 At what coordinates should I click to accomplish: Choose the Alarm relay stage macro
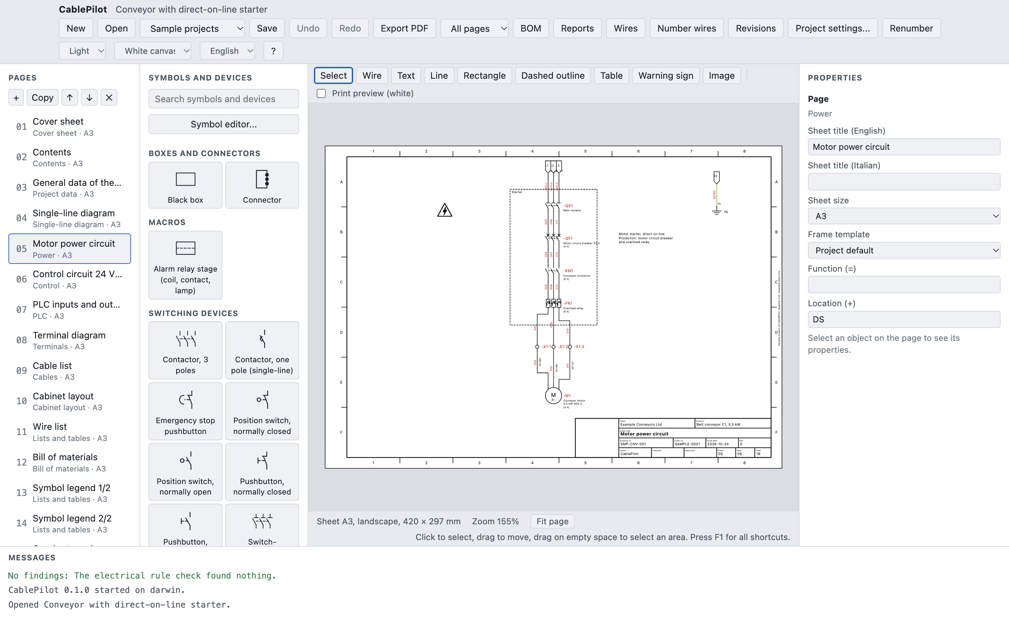pos(185,265)
